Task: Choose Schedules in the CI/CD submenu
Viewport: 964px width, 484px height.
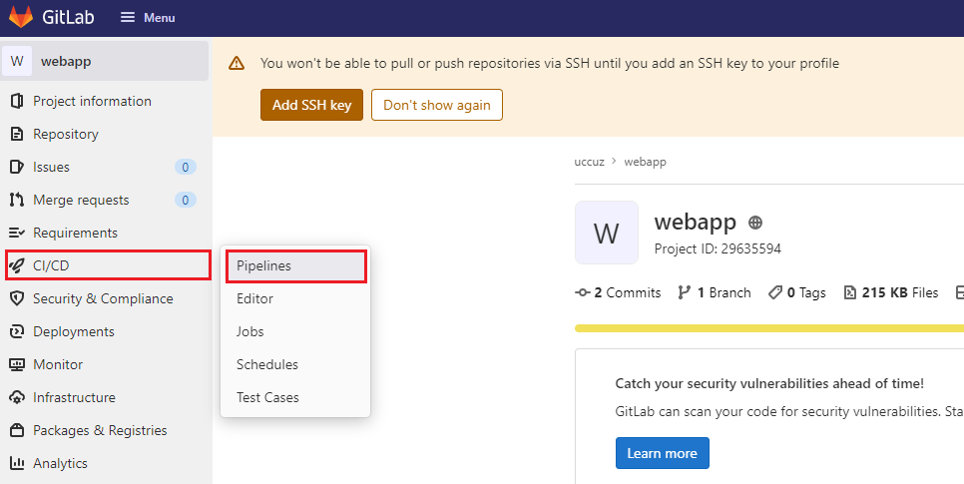Action: click(x=266, y=364)
